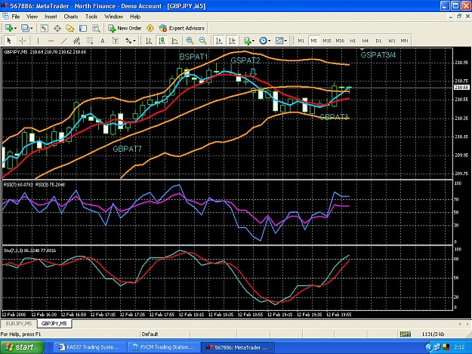Select the Text 'A' tool
This screenshot has width=472, height=354.
(103, 41)
